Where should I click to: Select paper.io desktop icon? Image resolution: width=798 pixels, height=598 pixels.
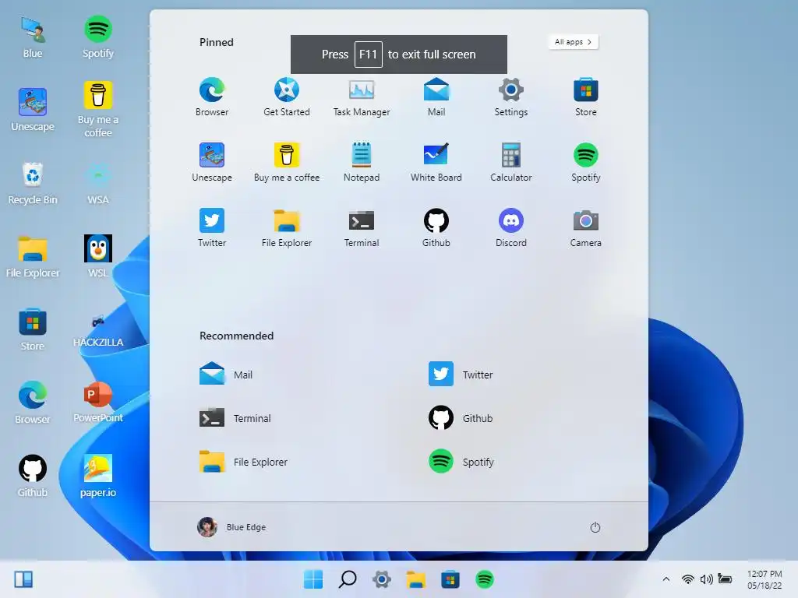point(97,476)
